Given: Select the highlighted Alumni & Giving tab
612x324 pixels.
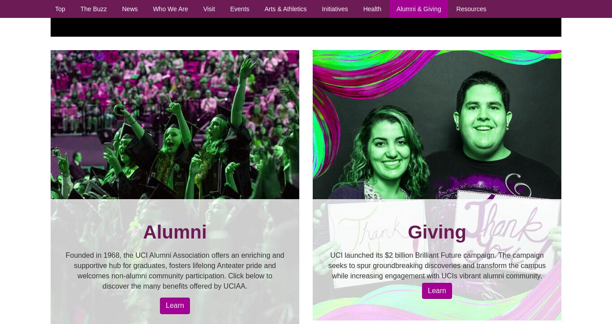Looking at the screenshot, I should pos(419,9).
